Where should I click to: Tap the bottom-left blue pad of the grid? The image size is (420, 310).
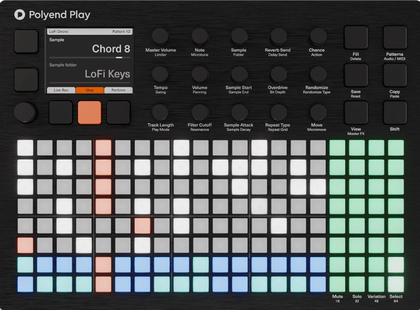coord(25,284)
